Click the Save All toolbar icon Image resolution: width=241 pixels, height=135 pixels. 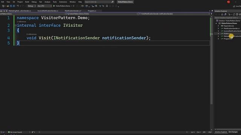click(x=14, y=6)
